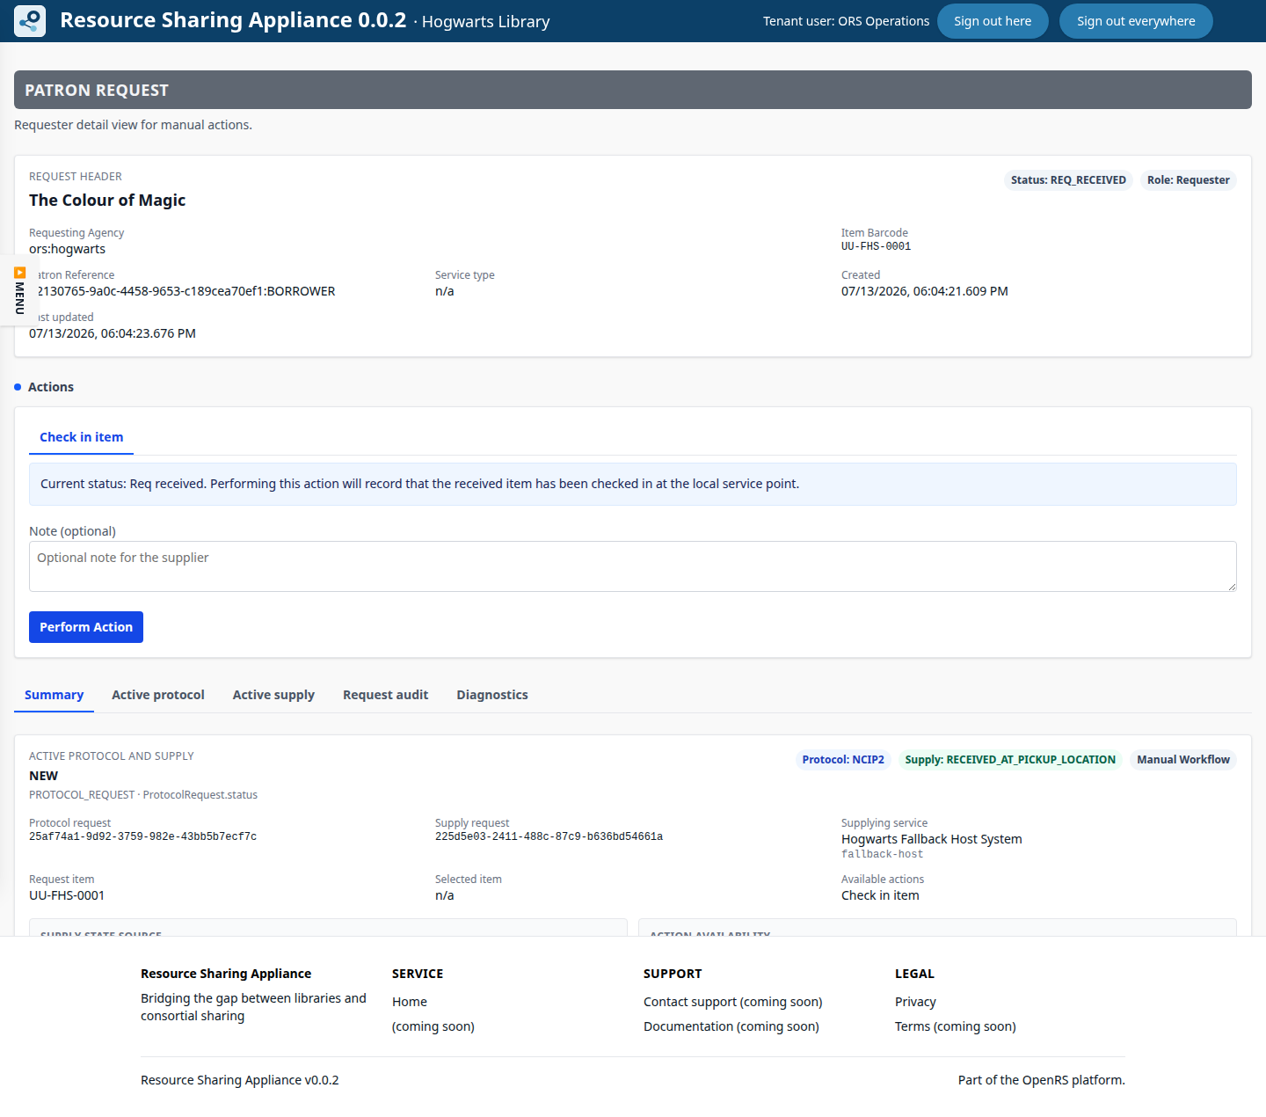Click the Current status info message
Screen dimensions: 1266x1117
coord(633,484)
